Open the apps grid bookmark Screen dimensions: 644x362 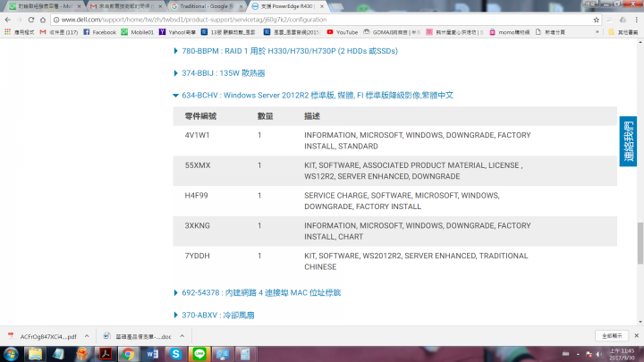(20, 32)
